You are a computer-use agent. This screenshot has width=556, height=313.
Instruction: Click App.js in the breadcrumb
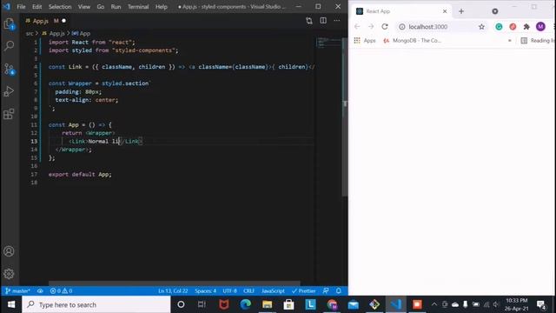[56, 33]
